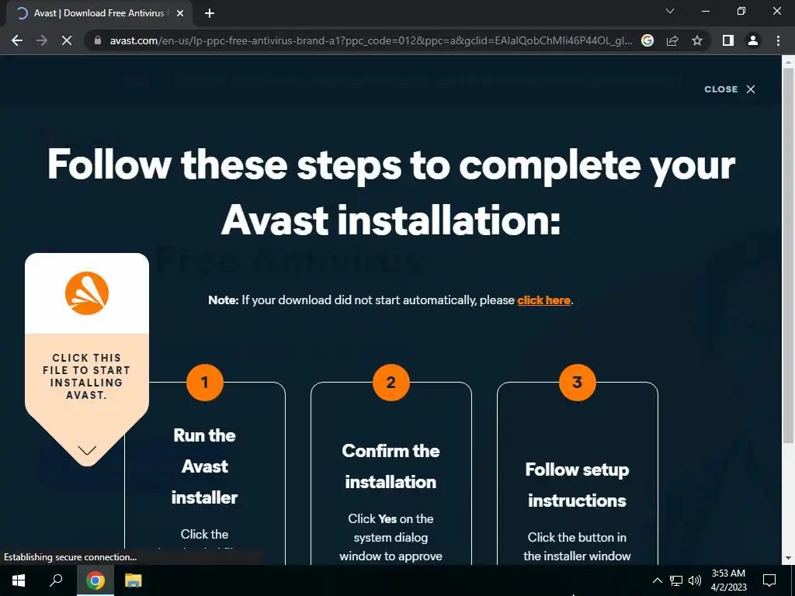
Task: Click the 'Run the Avast installer' heading
Action: click(x=204, y=466)
